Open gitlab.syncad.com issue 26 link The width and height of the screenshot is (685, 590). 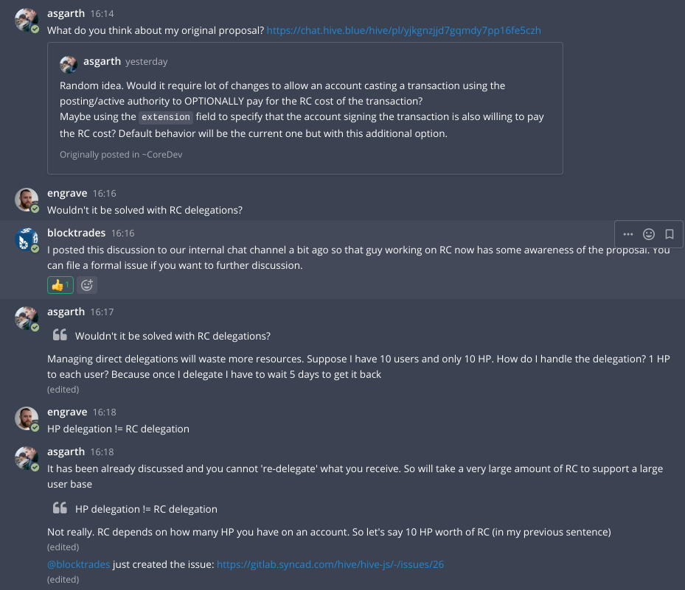[330, 565]
